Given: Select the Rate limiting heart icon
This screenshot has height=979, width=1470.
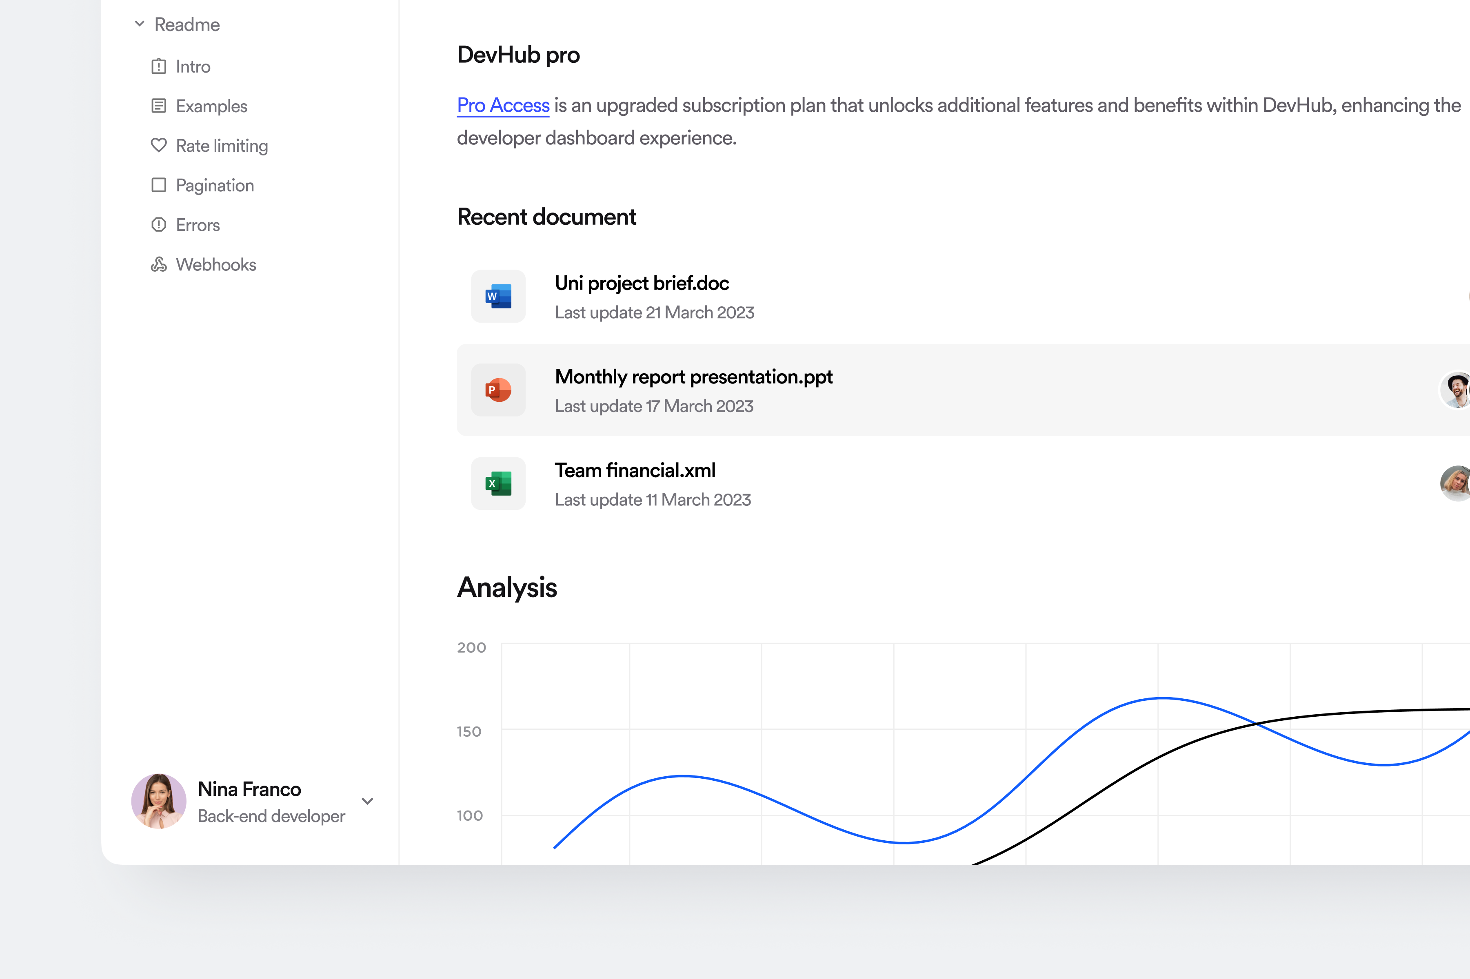Looking at the screenshot, I should [x=159, y=145].
